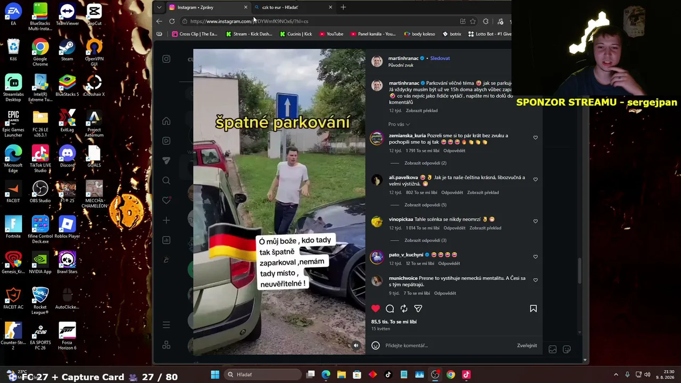Open the YouTube bookmark
Screen dimensions: 681x383
coord(331,34)
